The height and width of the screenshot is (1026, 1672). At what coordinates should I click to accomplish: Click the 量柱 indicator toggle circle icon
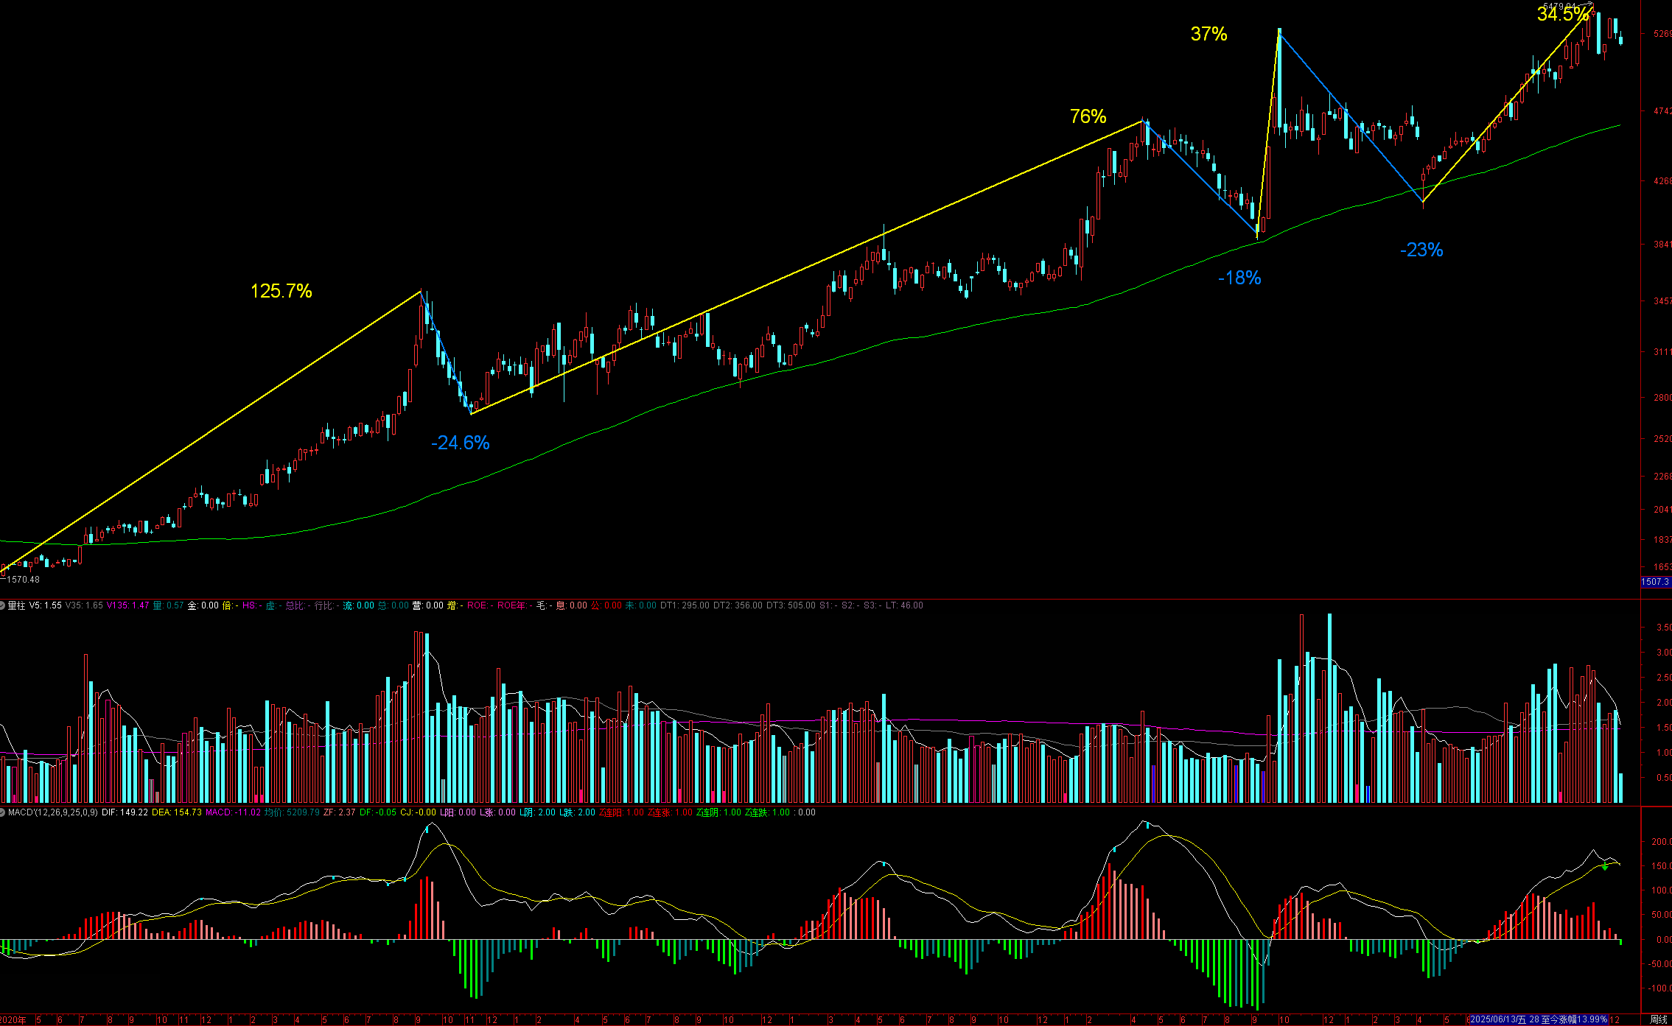[x=3, y=605]
